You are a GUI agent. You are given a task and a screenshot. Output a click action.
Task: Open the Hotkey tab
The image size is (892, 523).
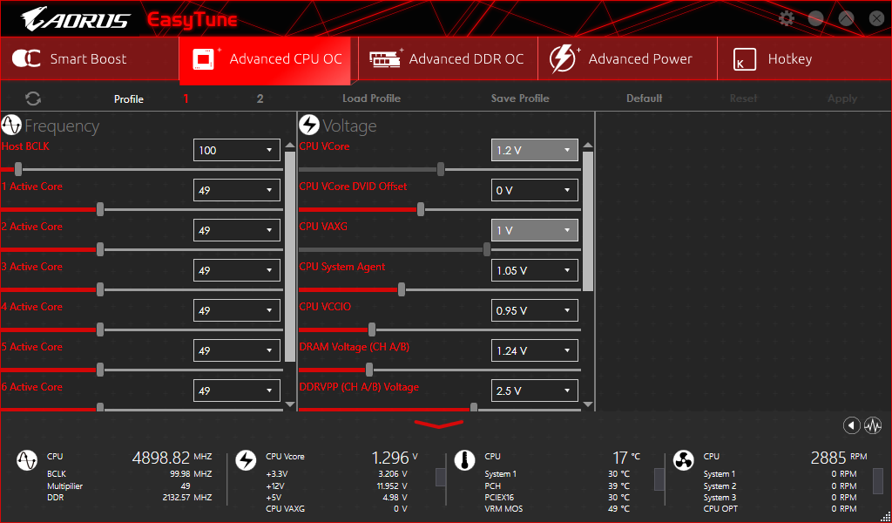[804, 58]
